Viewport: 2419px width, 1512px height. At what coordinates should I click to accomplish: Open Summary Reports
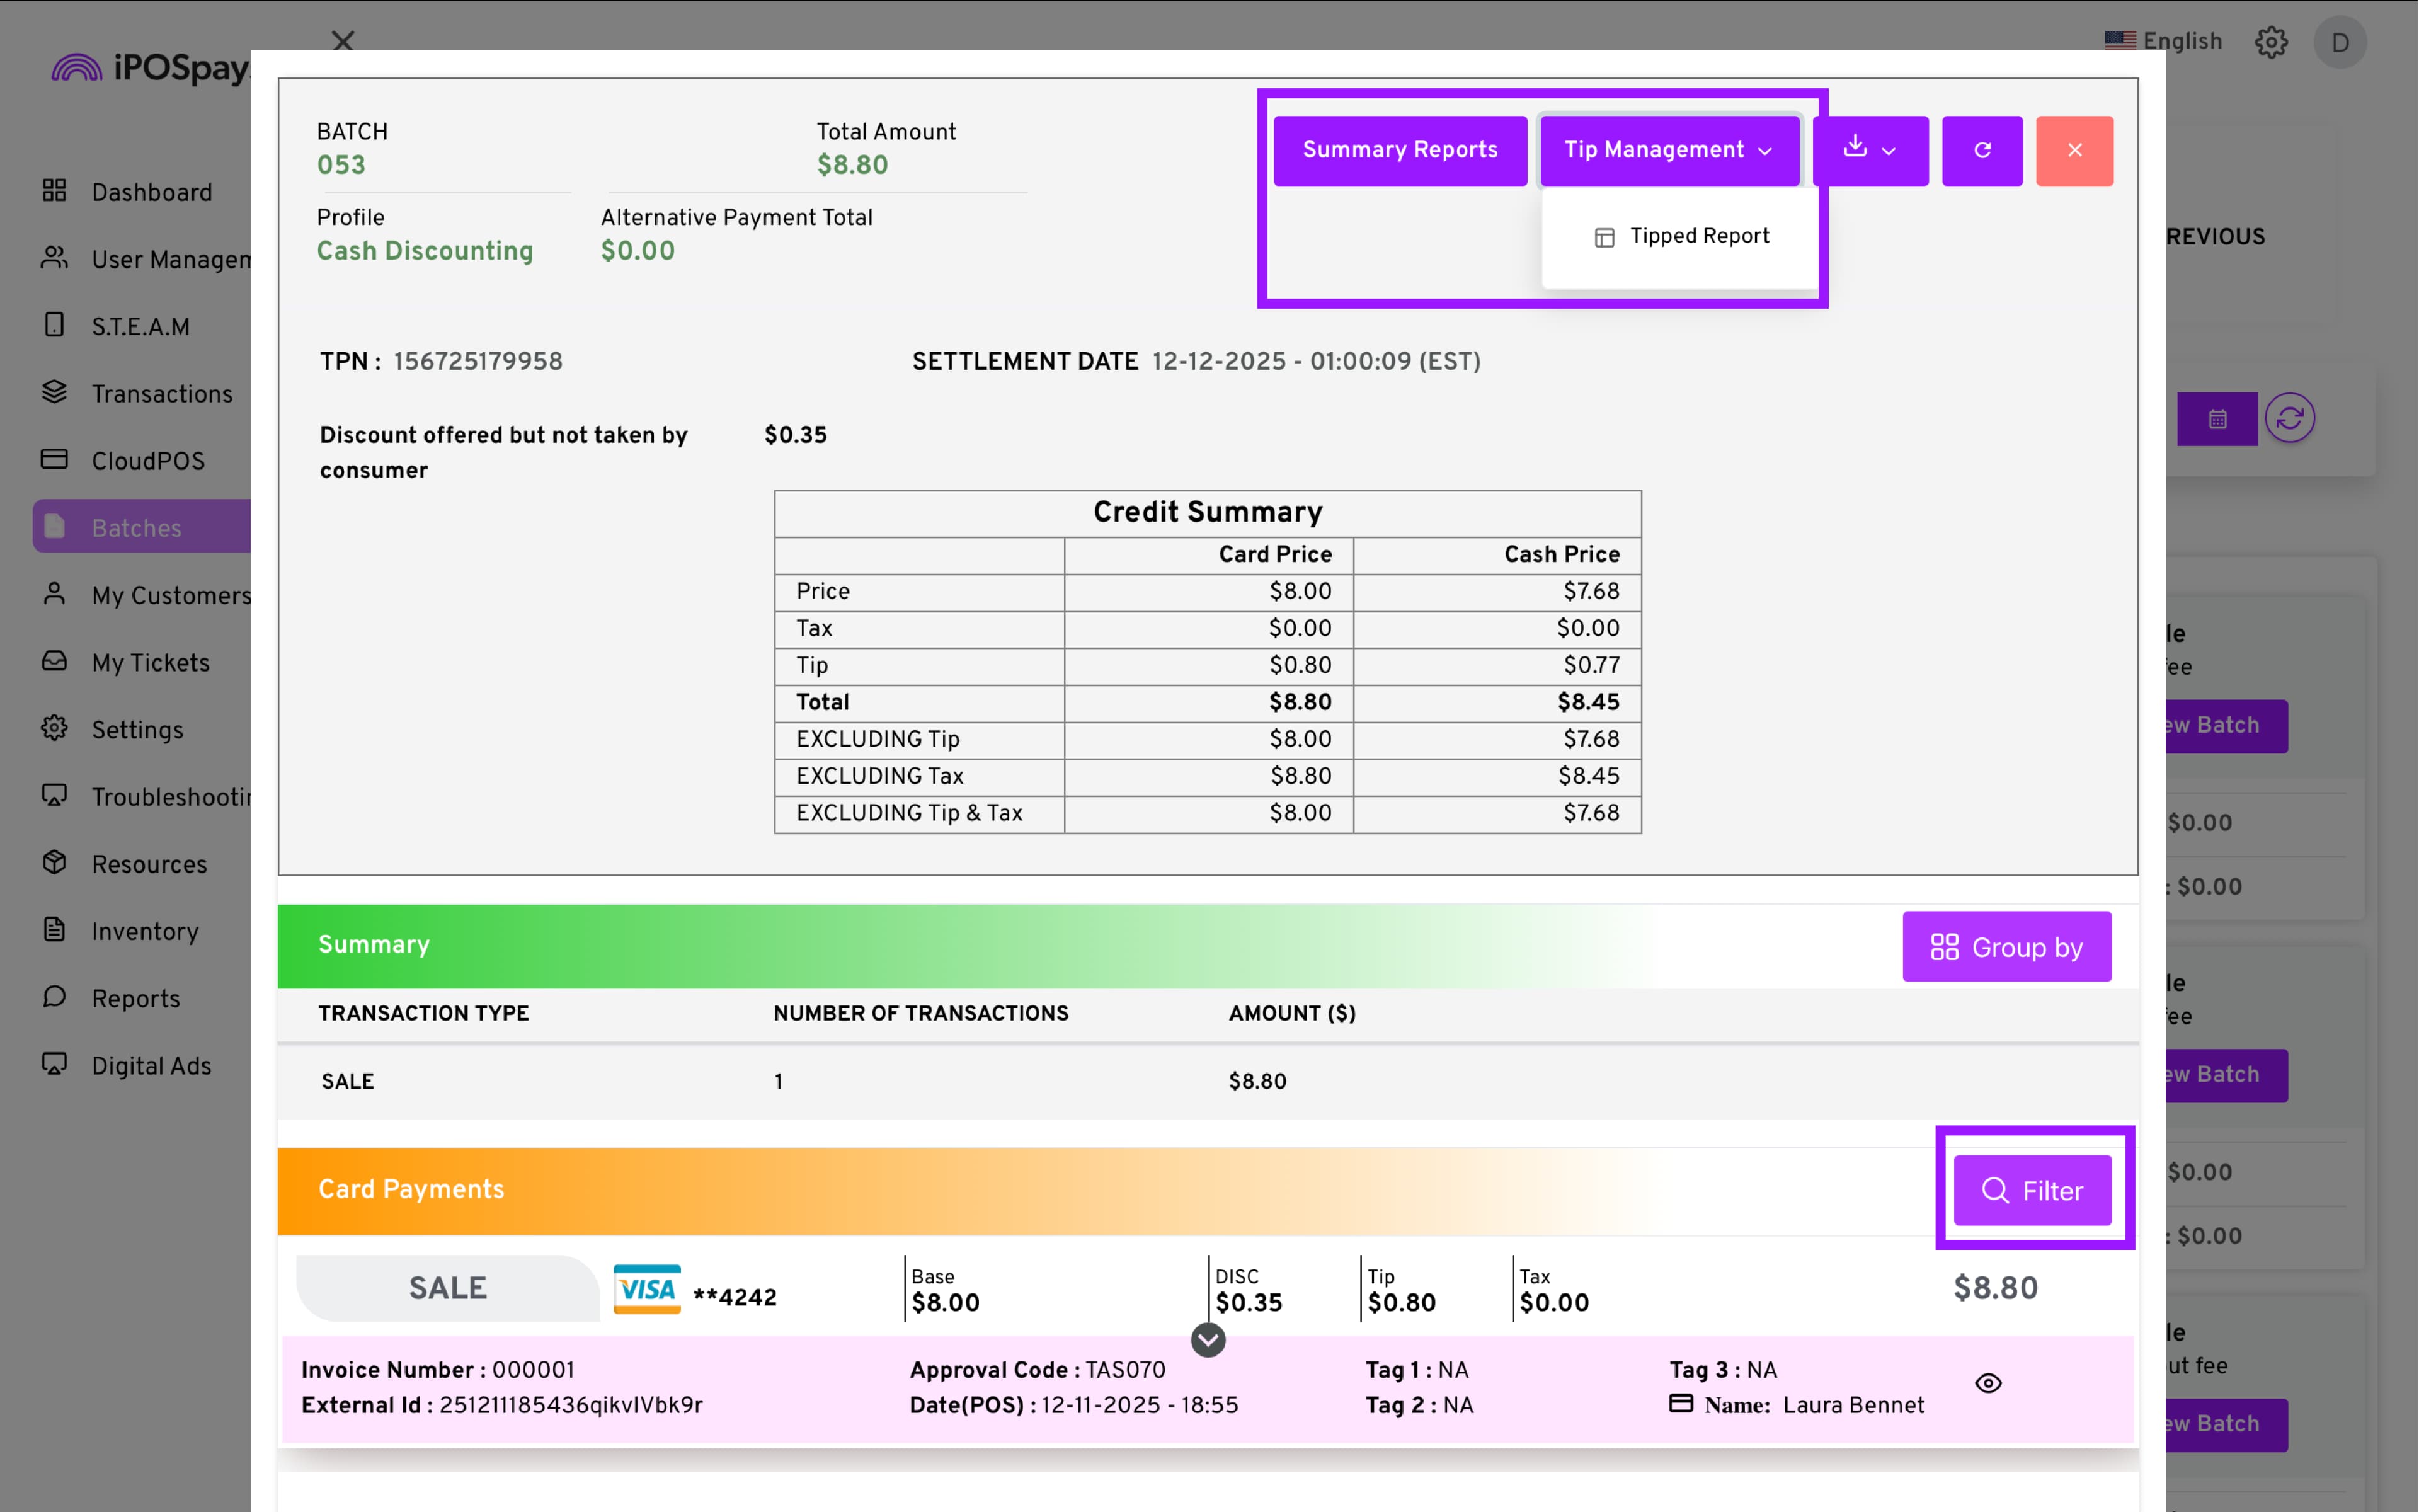pyautogui.click(x=1399, y=150)
